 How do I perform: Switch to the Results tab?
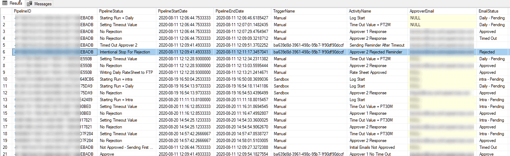click(15, 3)
